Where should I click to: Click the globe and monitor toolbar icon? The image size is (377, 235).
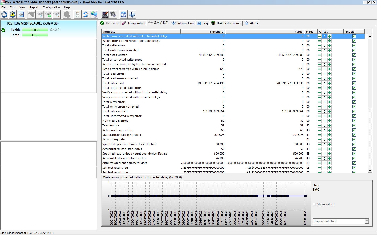point(94,15)
